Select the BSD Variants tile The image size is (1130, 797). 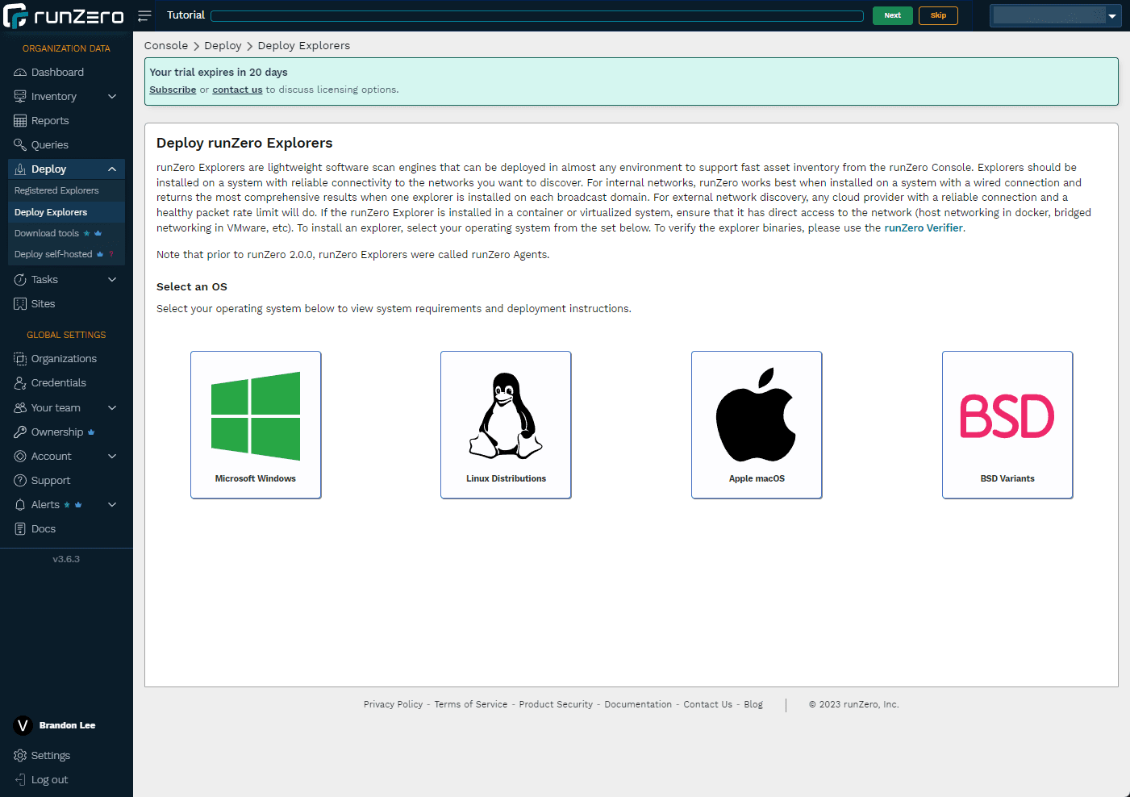(1007, 425)
